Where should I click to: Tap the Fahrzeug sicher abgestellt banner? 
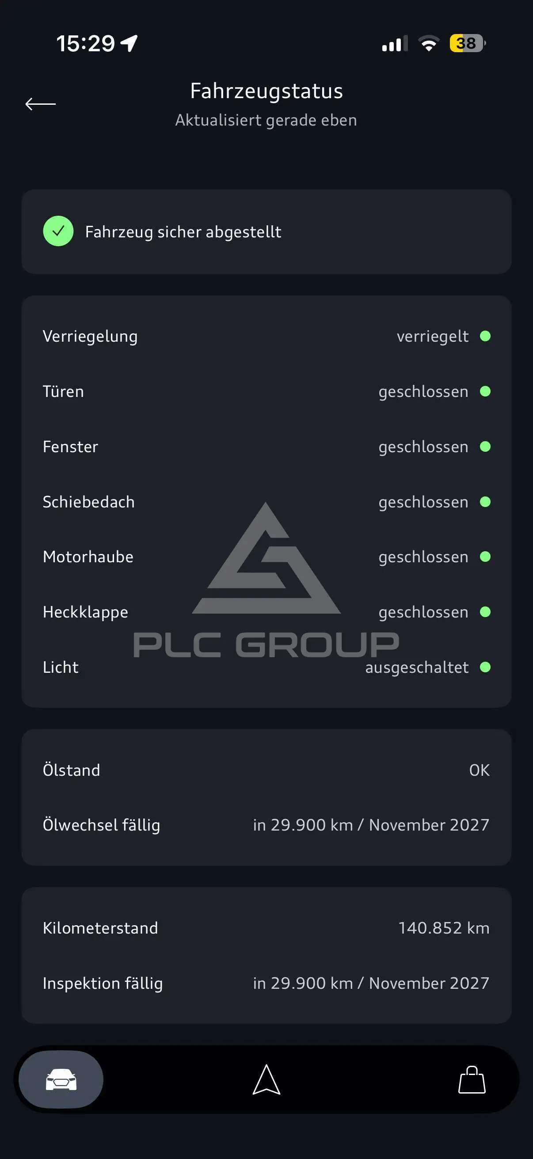tap(266, 231)
